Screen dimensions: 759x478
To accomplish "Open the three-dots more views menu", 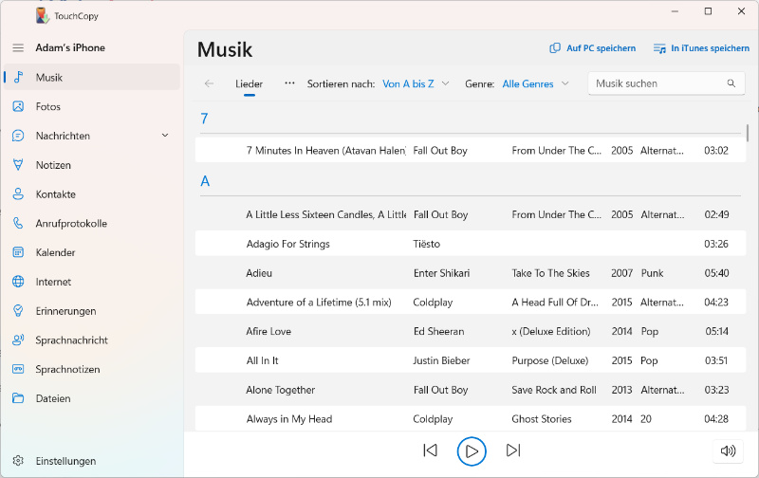I will click(x=289, y=83).
